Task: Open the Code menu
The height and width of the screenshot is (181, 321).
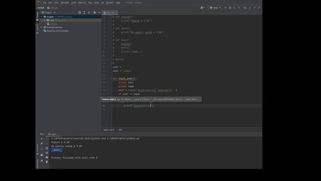Action: tap(74, 3)
